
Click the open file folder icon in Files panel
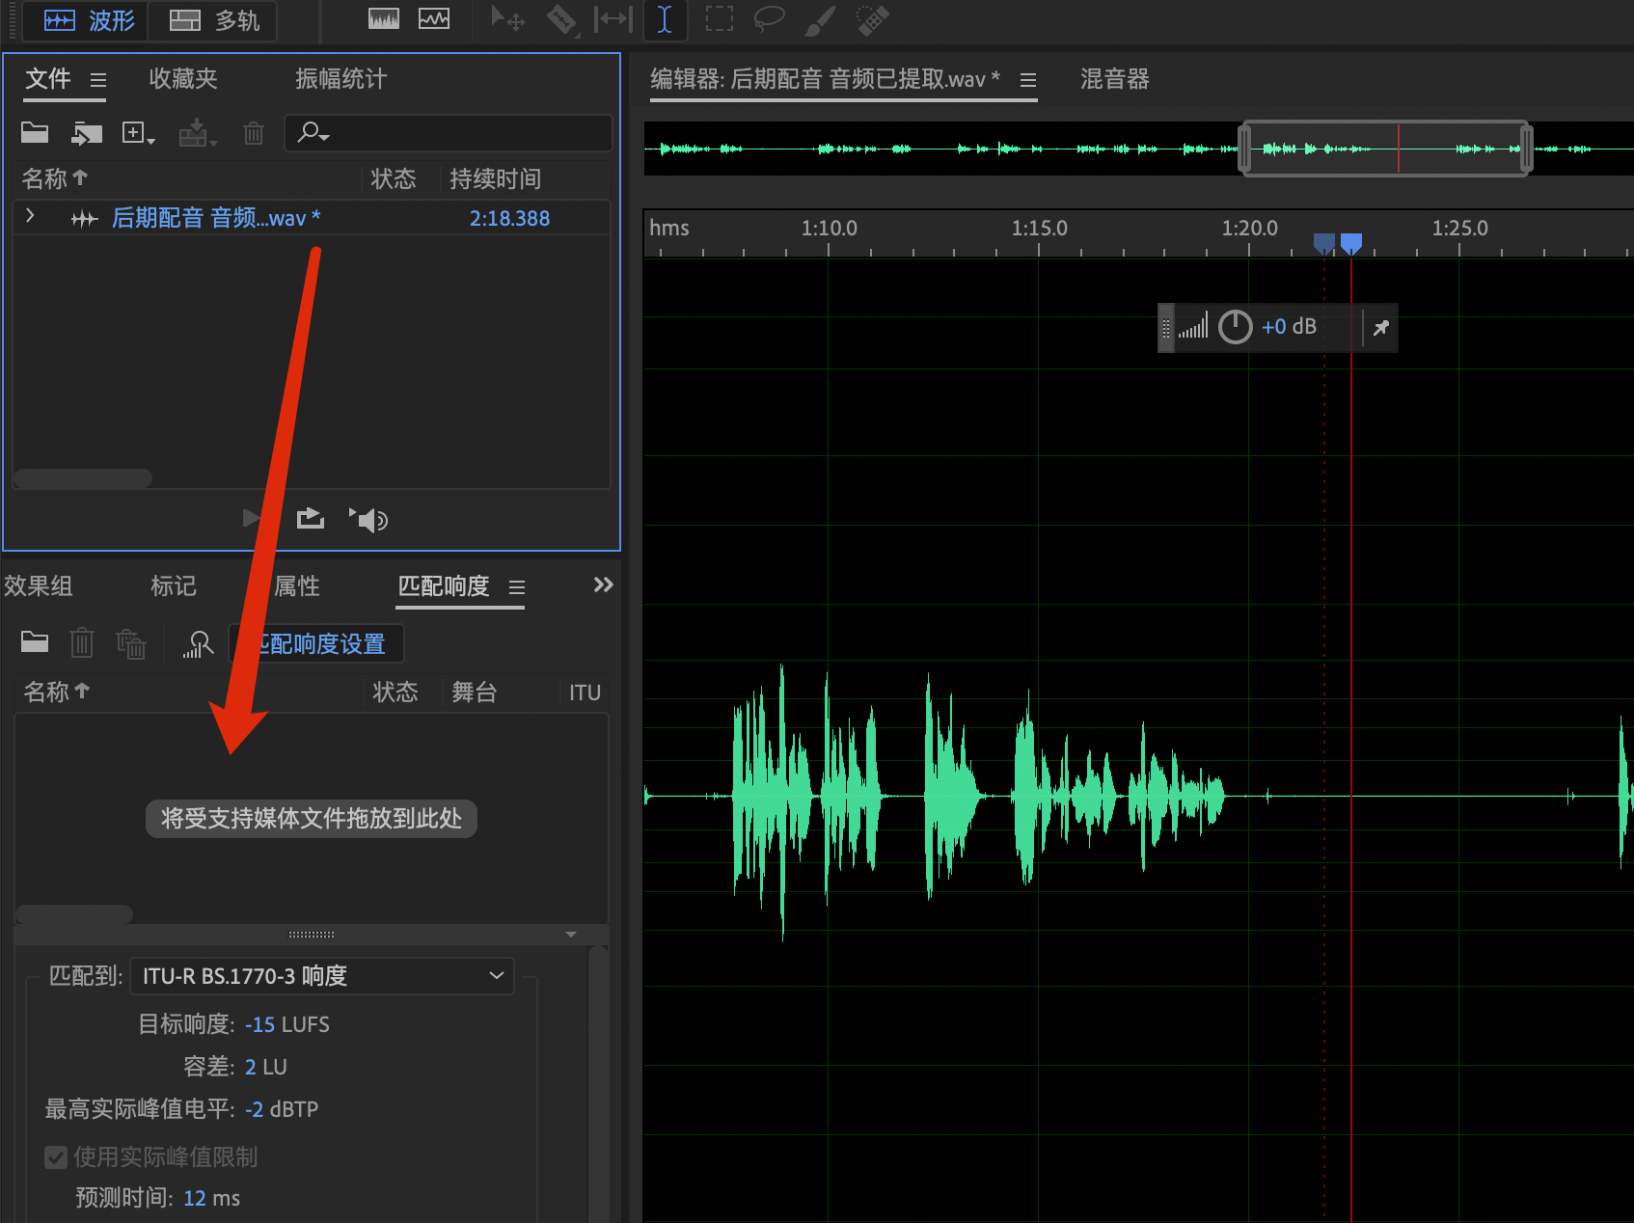click(x=35, y=133)
